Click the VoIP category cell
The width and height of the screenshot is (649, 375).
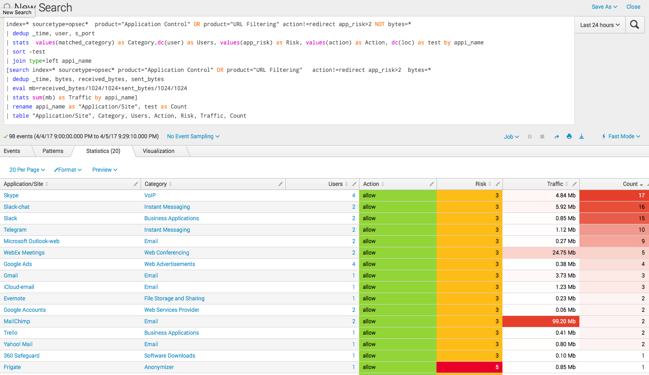(x=150, y=196)
